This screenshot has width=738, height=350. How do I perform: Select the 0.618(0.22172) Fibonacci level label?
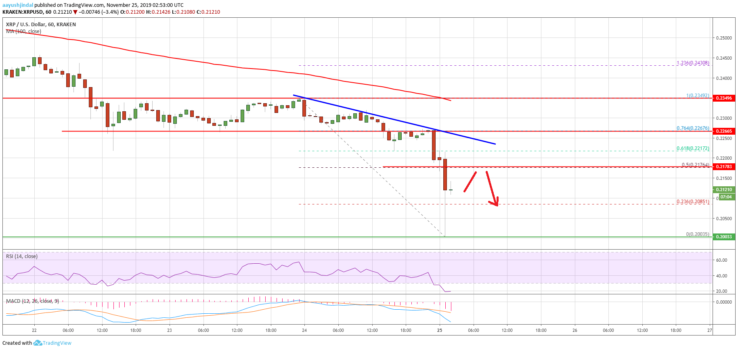[x=693, y=148]
